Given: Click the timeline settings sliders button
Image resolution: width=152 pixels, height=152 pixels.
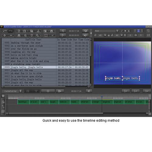Looking at the screenshot, I should pyautogui.click(x=89, y=91).
